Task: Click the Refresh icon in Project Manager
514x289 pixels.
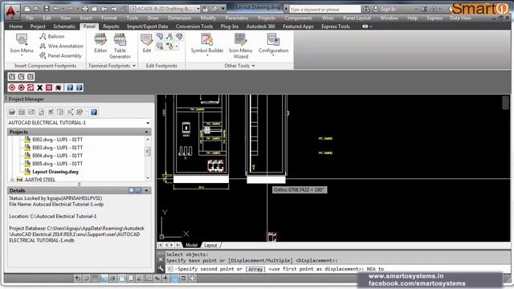Action: [41, 112]
